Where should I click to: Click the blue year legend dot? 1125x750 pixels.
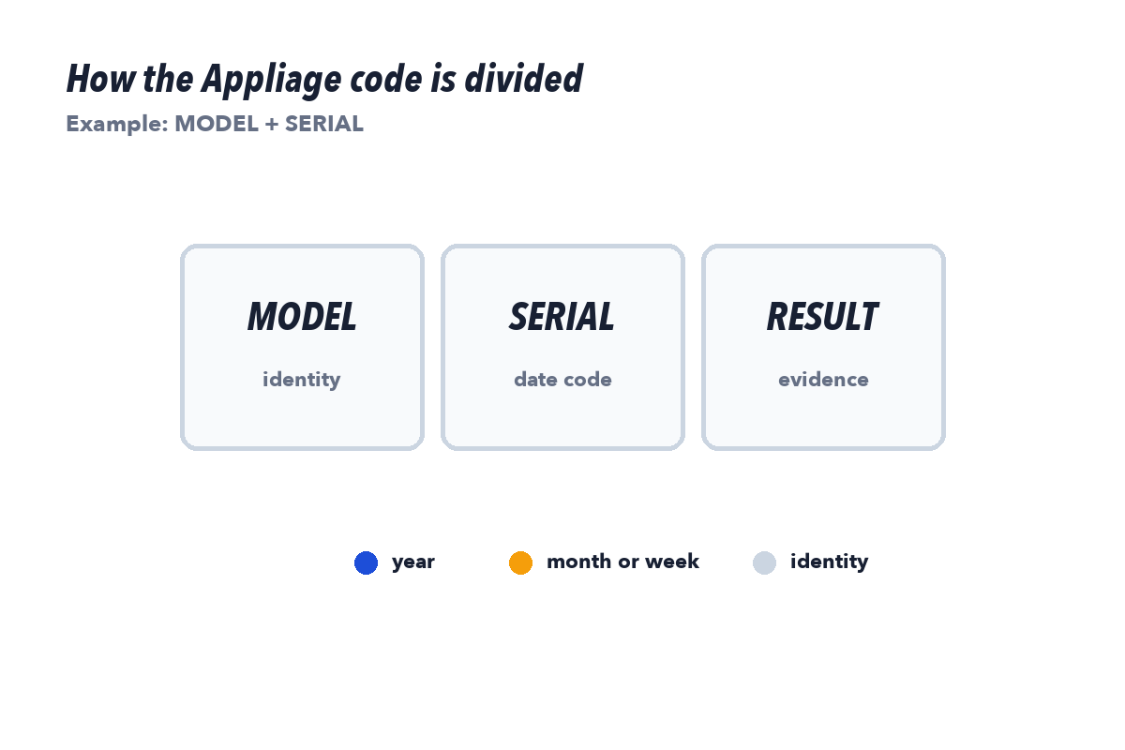coord(366,562)
